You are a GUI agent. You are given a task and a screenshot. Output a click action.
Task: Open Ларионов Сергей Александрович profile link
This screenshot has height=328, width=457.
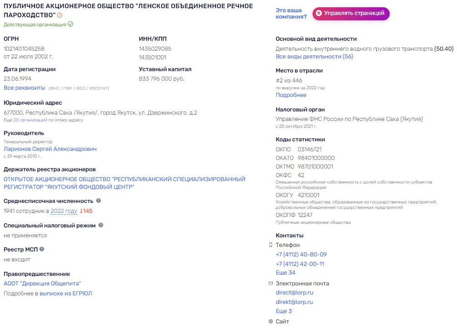point(50,149)
